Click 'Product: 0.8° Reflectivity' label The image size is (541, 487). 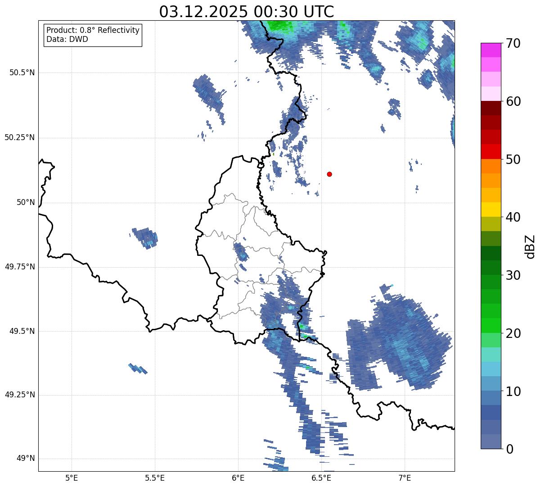tap(93, 30)
